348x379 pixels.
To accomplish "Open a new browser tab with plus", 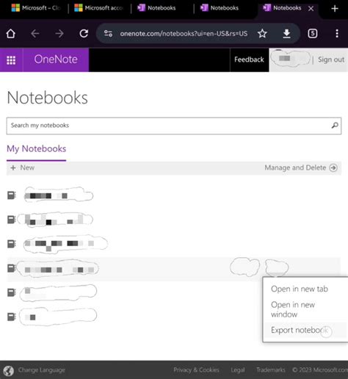I will (335, 9).
